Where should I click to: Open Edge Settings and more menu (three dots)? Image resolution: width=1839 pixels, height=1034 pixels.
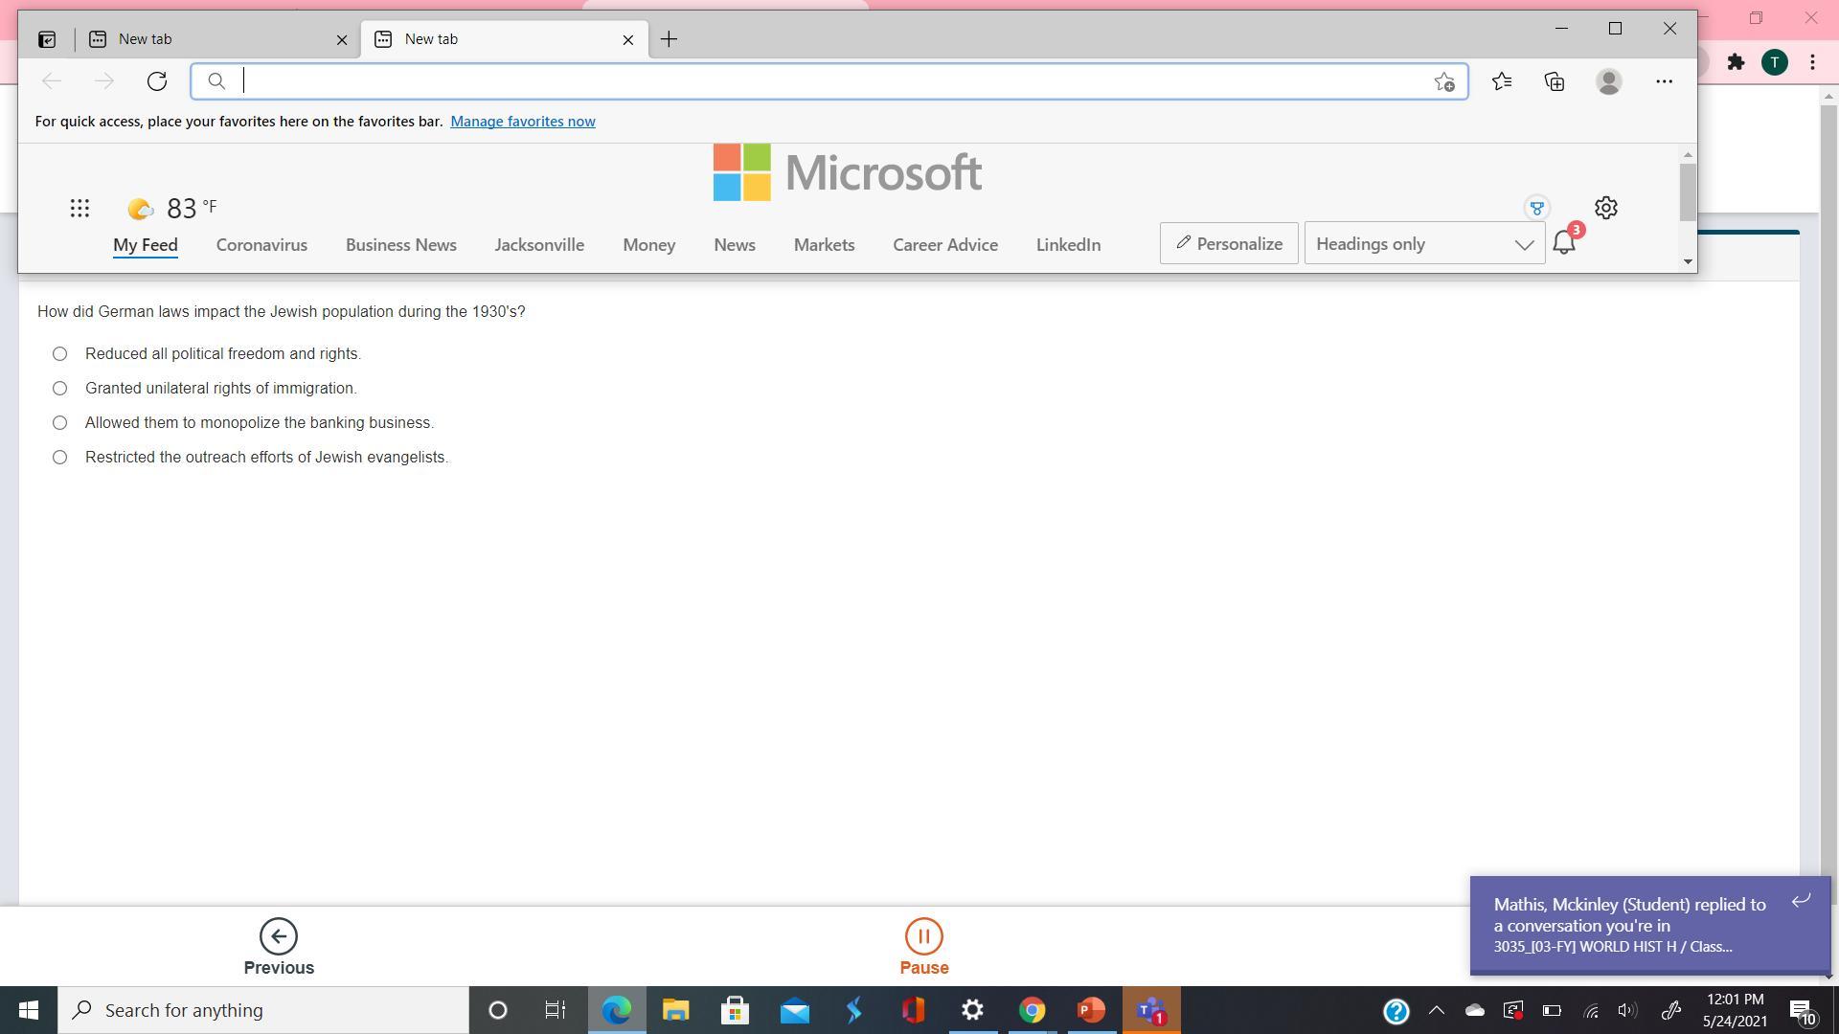[1664, 81]
